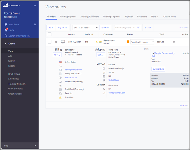The image size is (190, 150).
Task: Copy the Billing address
Action: click(x=57, y=55)
